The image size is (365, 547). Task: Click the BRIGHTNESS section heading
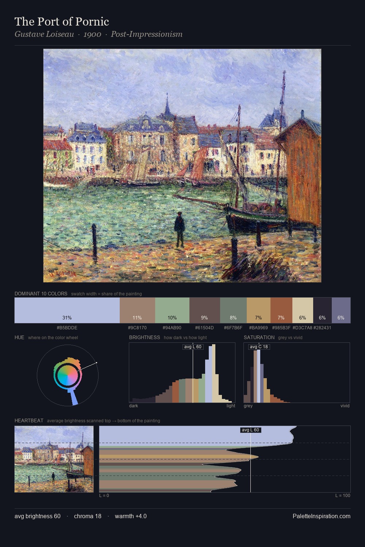(145, 337)
